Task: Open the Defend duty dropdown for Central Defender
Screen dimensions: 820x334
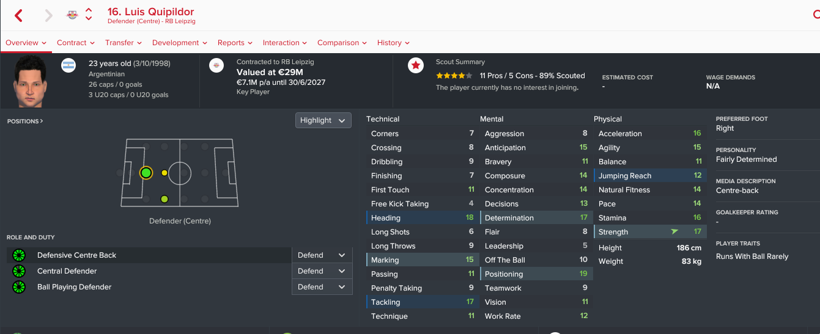Action: click(x=322, y=271)
